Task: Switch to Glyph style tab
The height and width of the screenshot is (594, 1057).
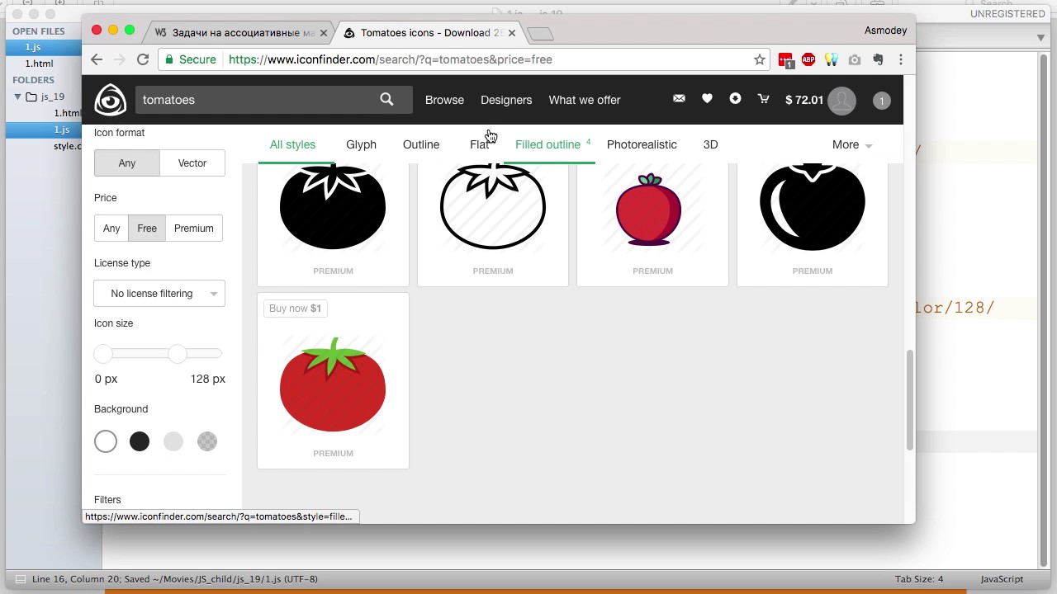Action: coord(361,144)
